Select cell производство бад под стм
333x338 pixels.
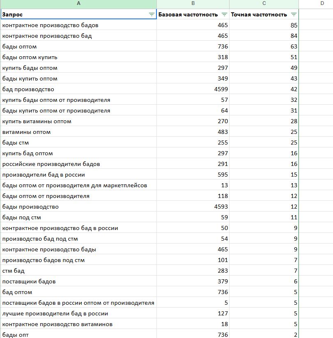pyautogui.click(x=78, y=239)
